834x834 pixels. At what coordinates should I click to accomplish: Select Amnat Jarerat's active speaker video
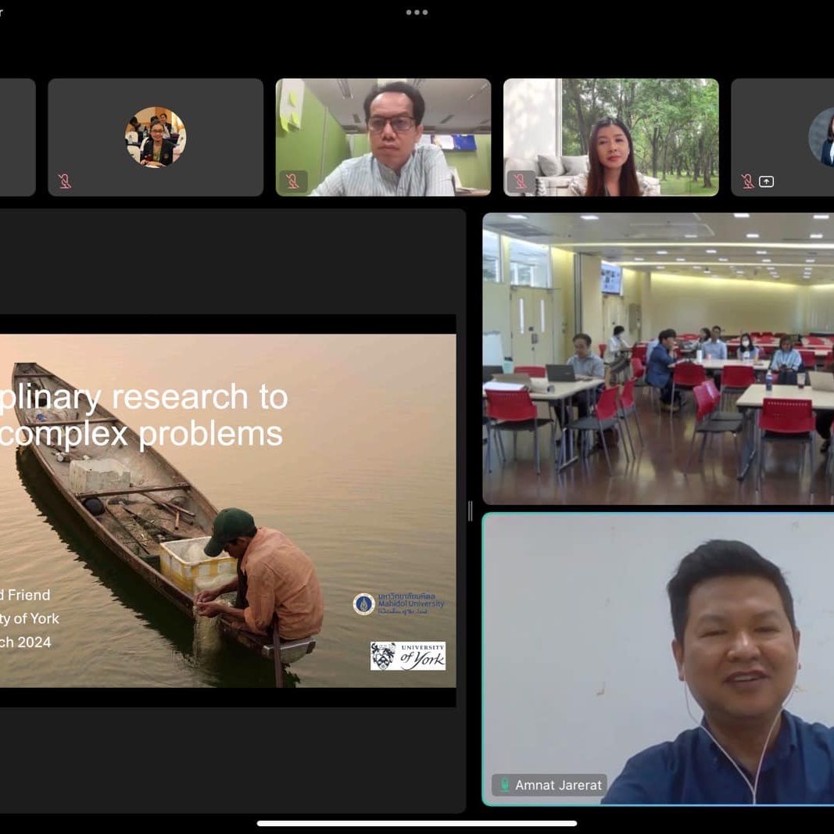657,658
